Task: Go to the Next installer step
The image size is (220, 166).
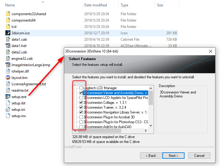Action: (173, 156)
